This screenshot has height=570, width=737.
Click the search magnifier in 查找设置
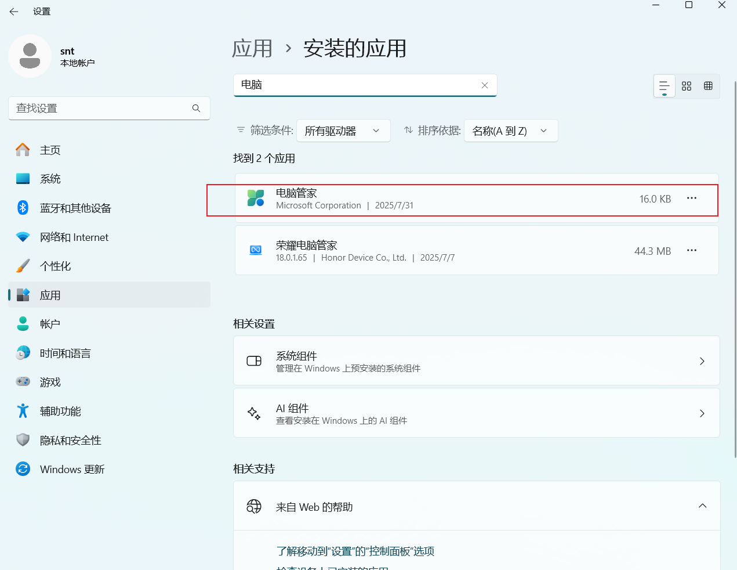tap(196, 108)
